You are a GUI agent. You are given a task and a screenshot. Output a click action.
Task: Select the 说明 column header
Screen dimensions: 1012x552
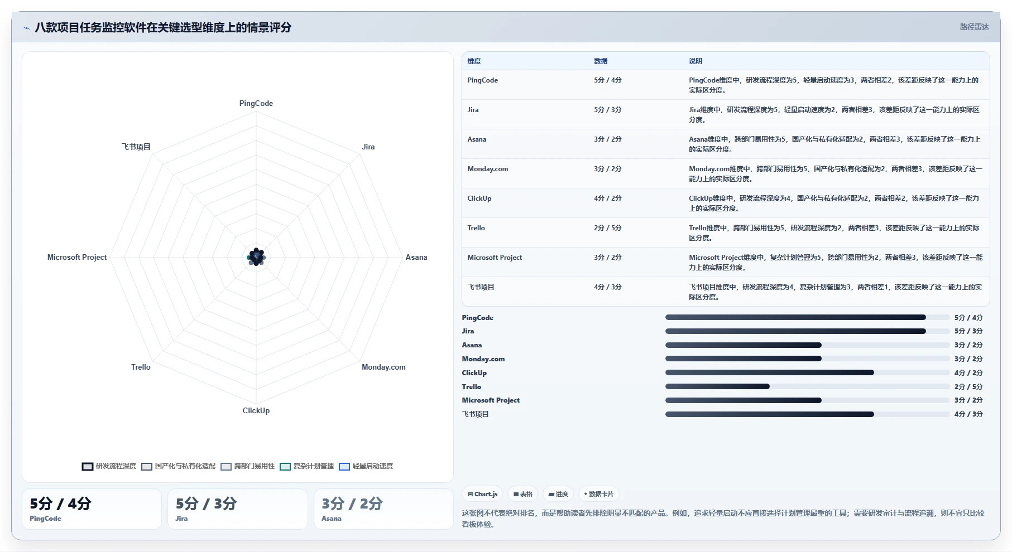(x=696, y=61)
